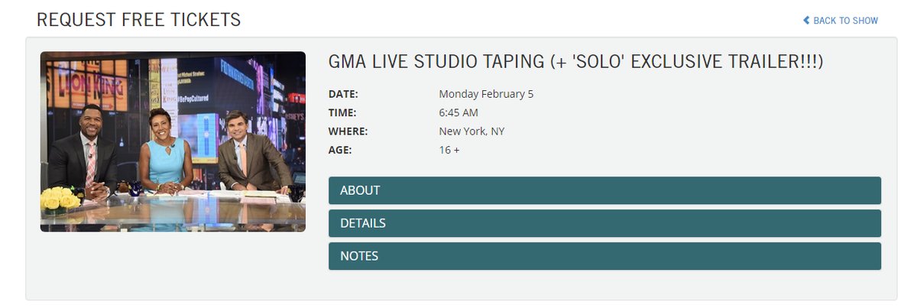917x308 pixels.
Task: Click the AGE label
Action: [x=340, y=150]
